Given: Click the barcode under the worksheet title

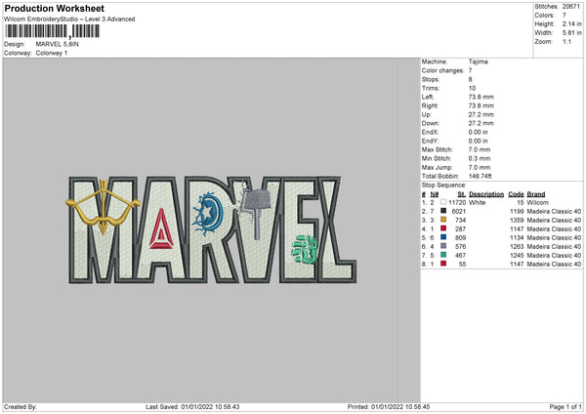Looking at the screenshot, I should tap(53, 31).
